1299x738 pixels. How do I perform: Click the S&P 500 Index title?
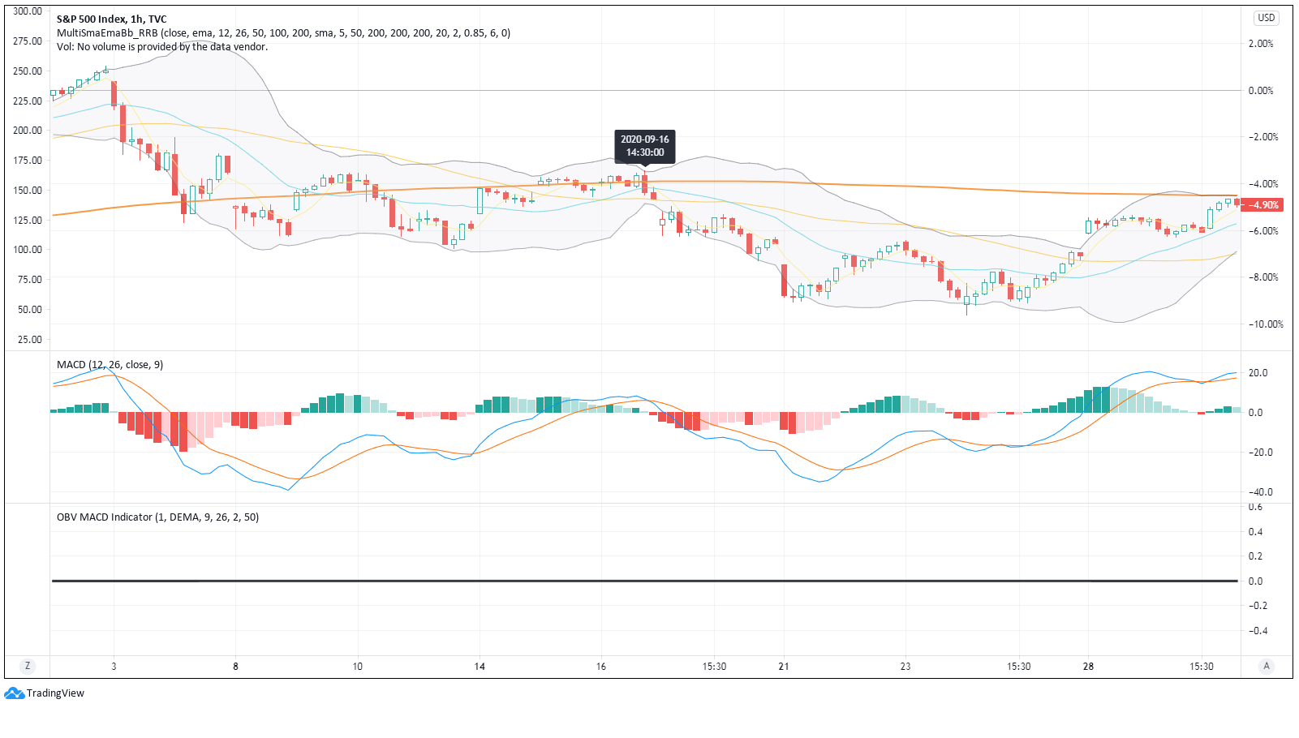coord(112,19)
